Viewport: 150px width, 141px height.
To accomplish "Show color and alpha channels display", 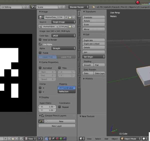I will [46, 138].
